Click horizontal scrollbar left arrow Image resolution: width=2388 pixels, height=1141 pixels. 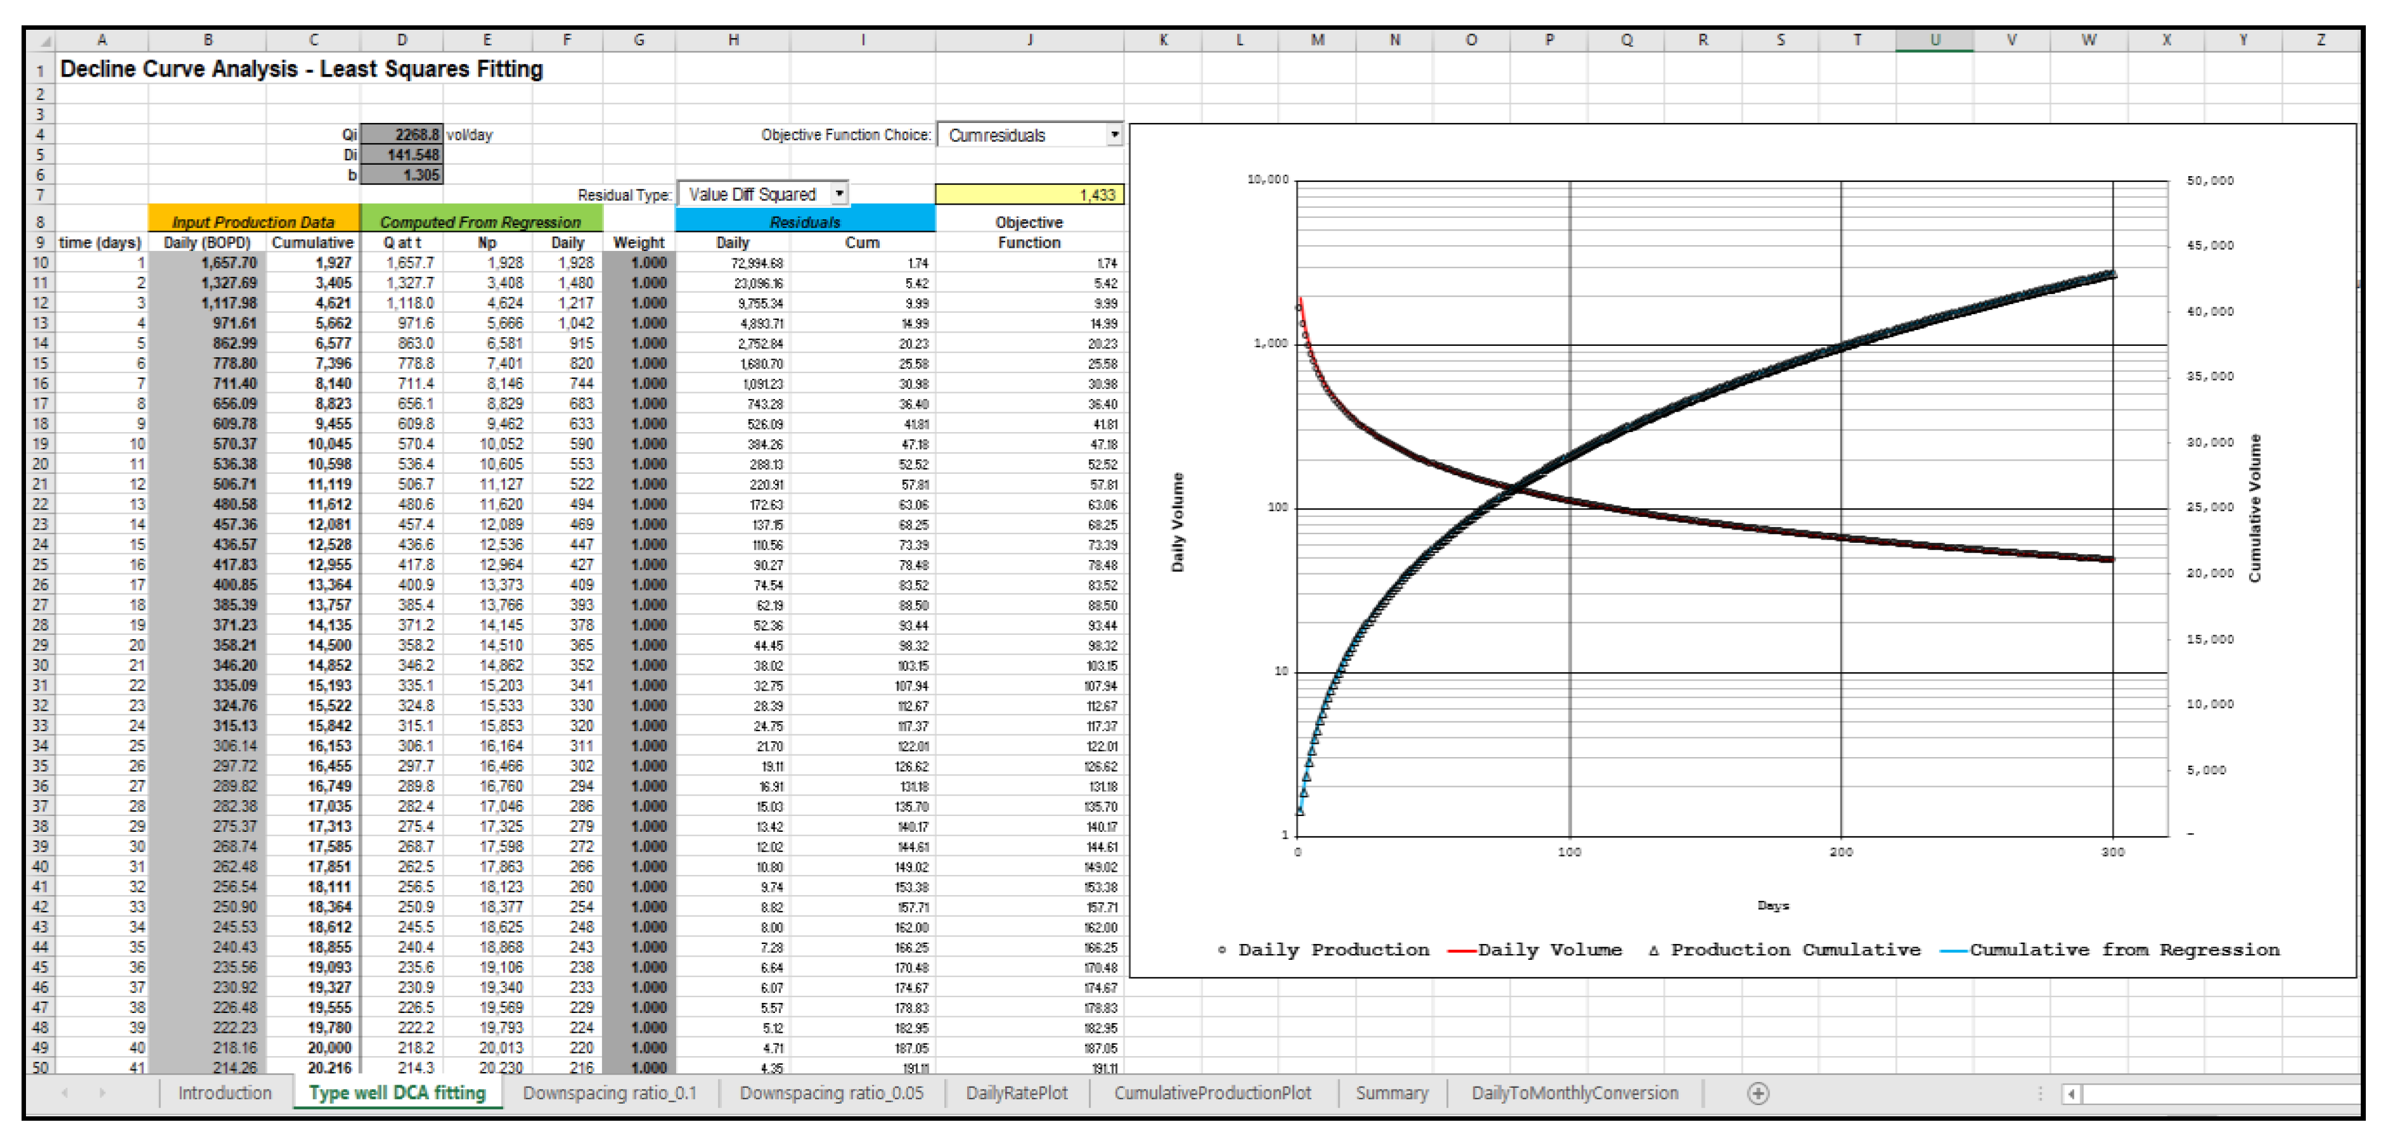click(x=2071, y=1095)
